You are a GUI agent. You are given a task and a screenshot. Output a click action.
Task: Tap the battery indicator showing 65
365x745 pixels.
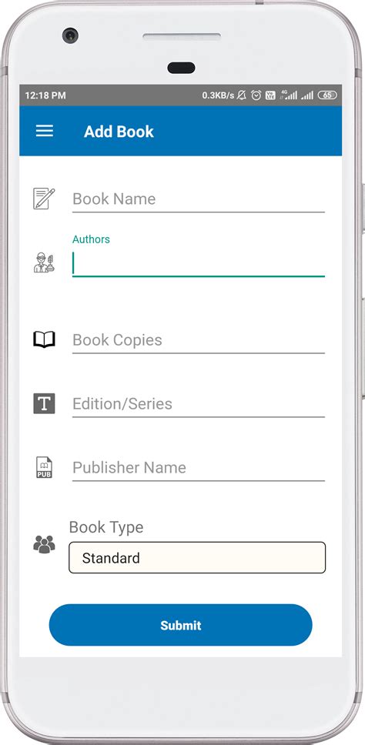(327, 95)
